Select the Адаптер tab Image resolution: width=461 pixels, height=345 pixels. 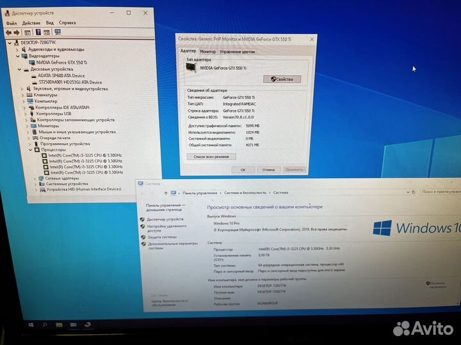pos(188,51)
